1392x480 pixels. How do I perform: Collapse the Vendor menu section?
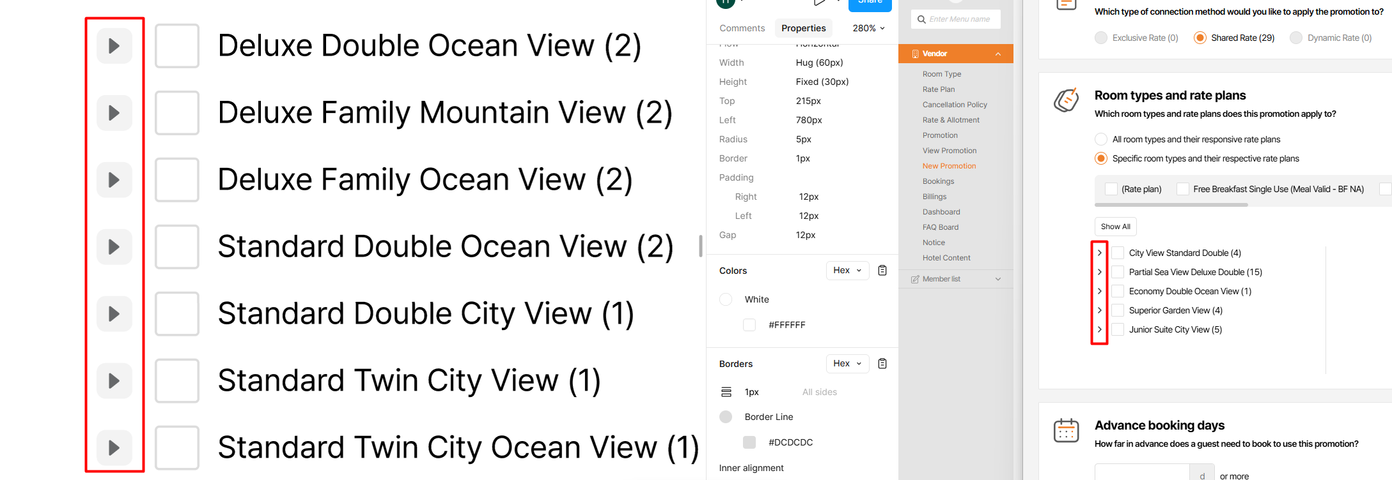tap(998, 54)
